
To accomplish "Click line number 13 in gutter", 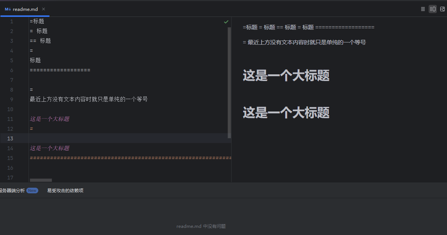I will (x=10, y=139).
